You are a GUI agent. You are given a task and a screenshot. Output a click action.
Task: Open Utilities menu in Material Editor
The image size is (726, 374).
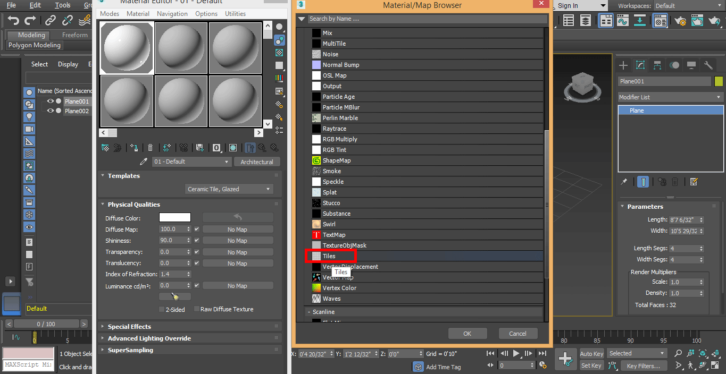[235, 14]
